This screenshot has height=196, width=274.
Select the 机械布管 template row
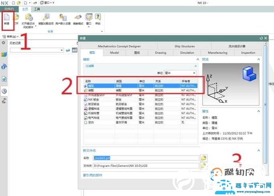coord(141,113)
